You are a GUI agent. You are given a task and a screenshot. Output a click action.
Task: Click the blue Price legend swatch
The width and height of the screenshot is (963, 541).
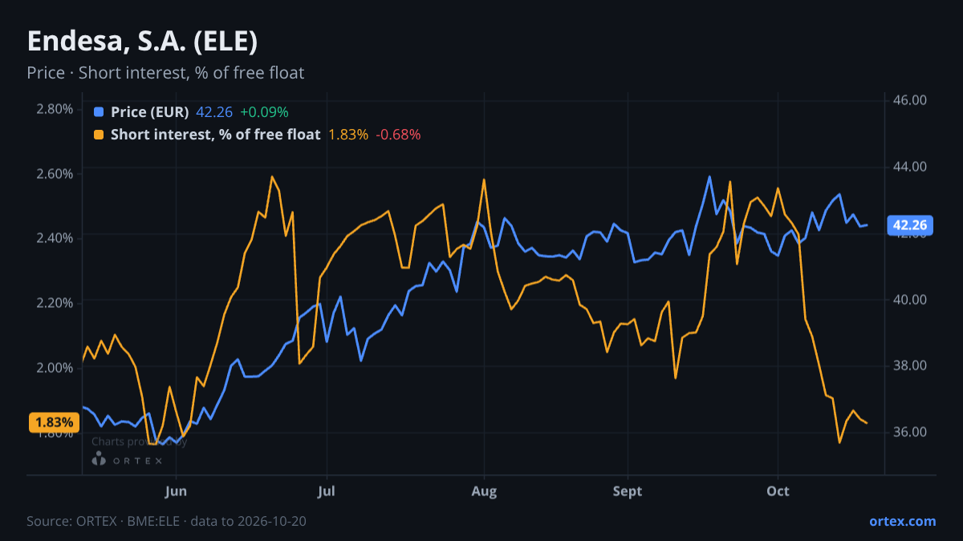[x=99, y=112]
